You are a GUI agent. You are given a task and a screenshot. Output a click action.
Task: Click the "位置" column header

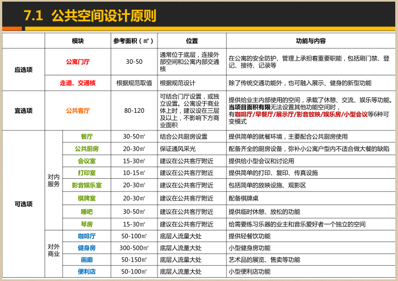(192, 41)
